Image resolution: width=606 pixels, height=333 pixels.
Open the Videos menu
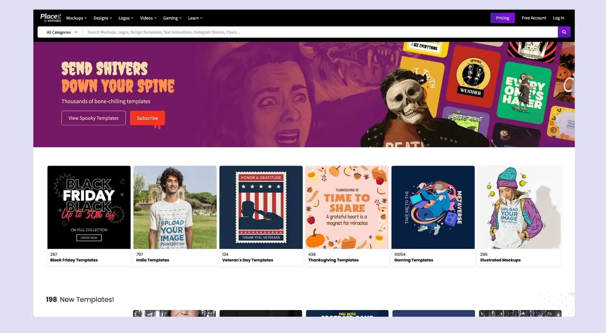(x=148, y=18)
